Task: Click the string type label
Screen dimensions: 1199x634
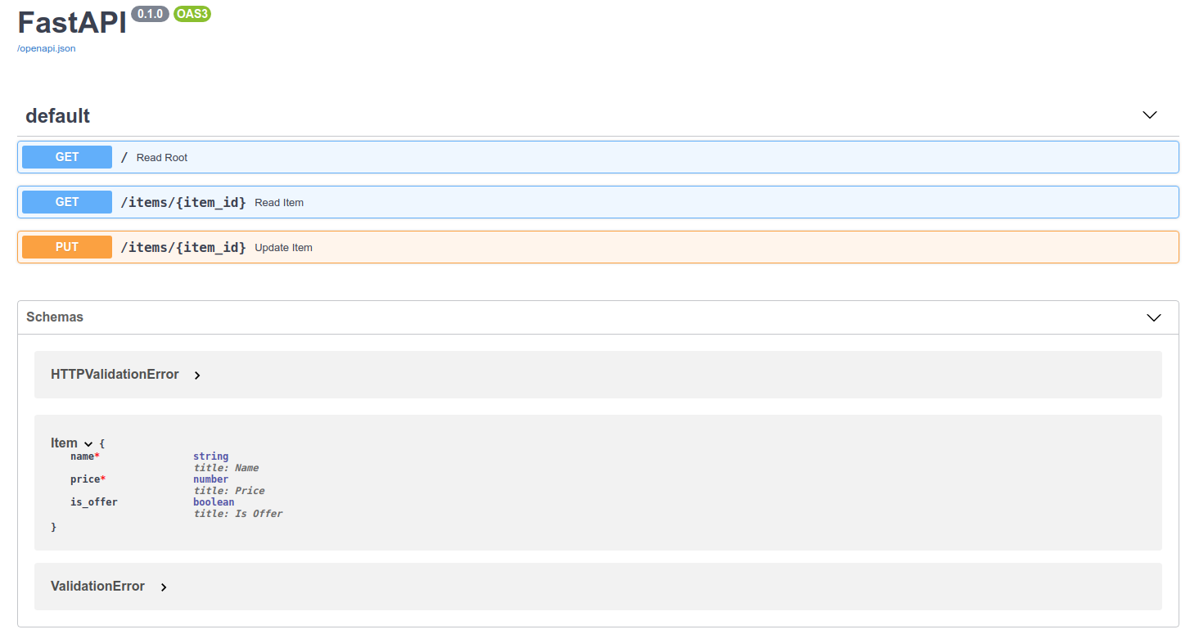Action: point(211,456)
